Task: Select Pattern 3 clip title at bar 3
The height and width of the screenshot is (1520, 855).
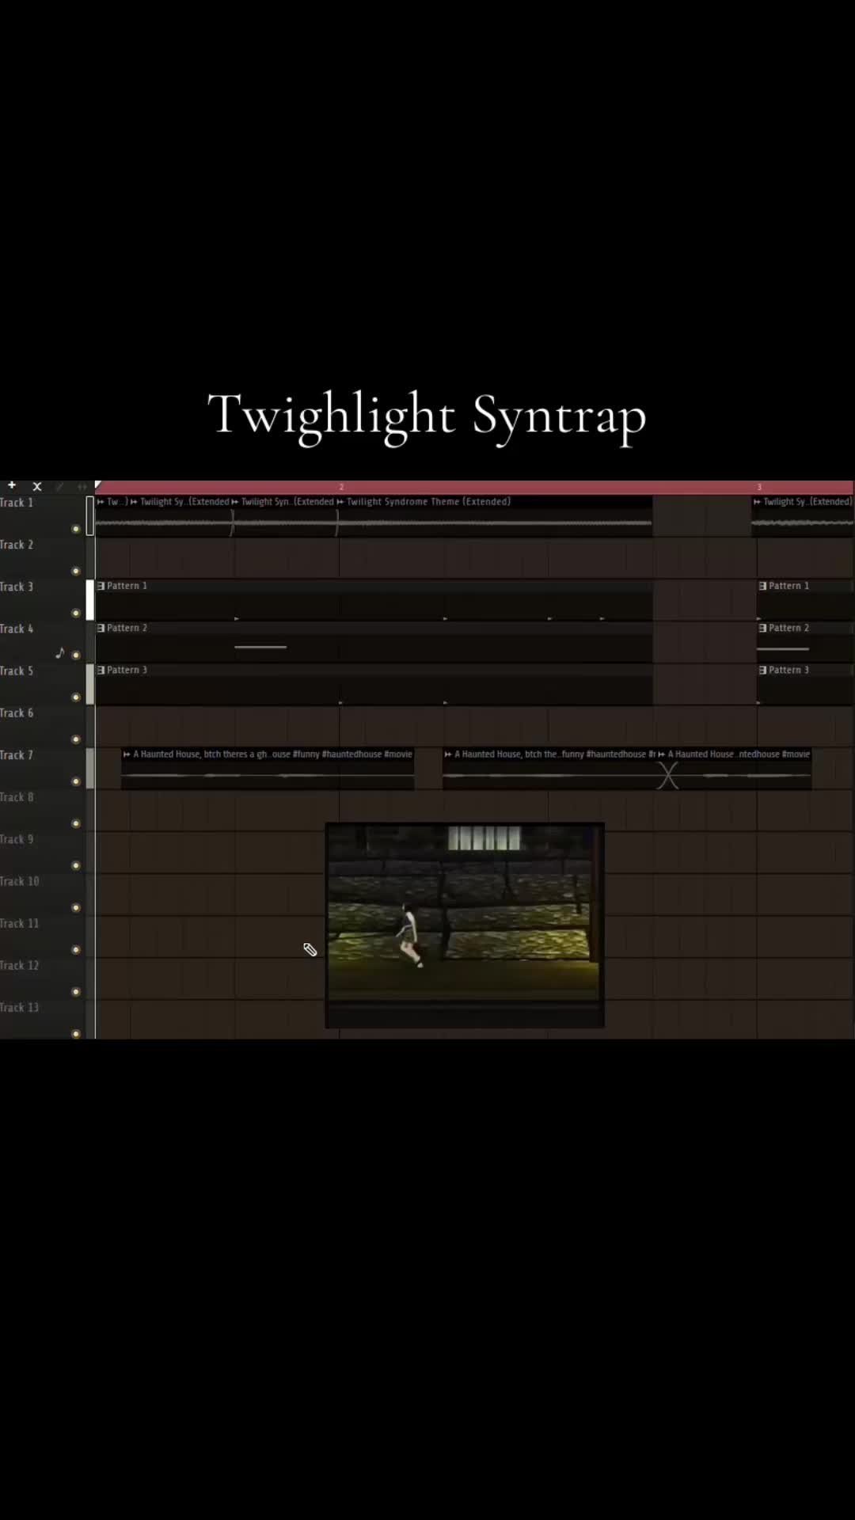Action: [788, 670]
